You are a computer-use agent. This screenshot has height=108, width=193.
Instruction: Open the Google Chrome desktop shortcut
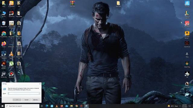(4, 34)
